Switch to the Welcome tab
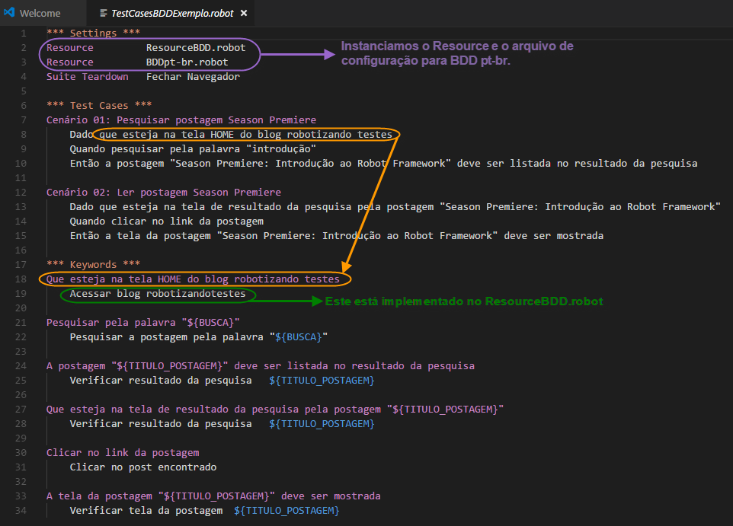 (42, 13)
